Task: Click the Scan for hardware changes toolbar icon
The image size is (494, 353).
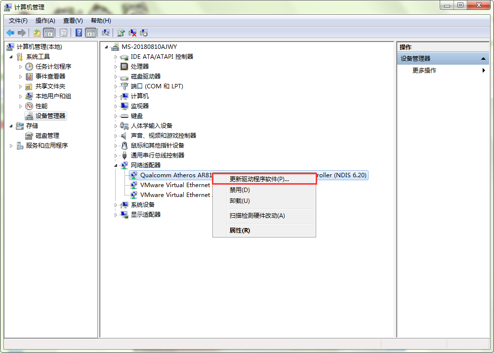Action: pos(106,33)
